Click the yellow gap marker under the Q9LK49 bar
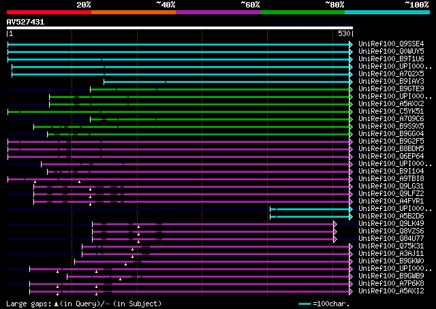The width and height of the screenshot is (436, 309). [138, 227]
